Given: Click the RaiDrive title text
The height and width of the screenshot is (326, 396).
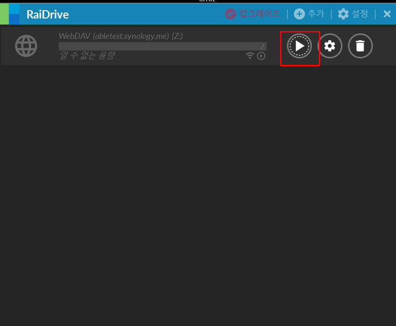Looking at the screenshot, I should point(48,14).
